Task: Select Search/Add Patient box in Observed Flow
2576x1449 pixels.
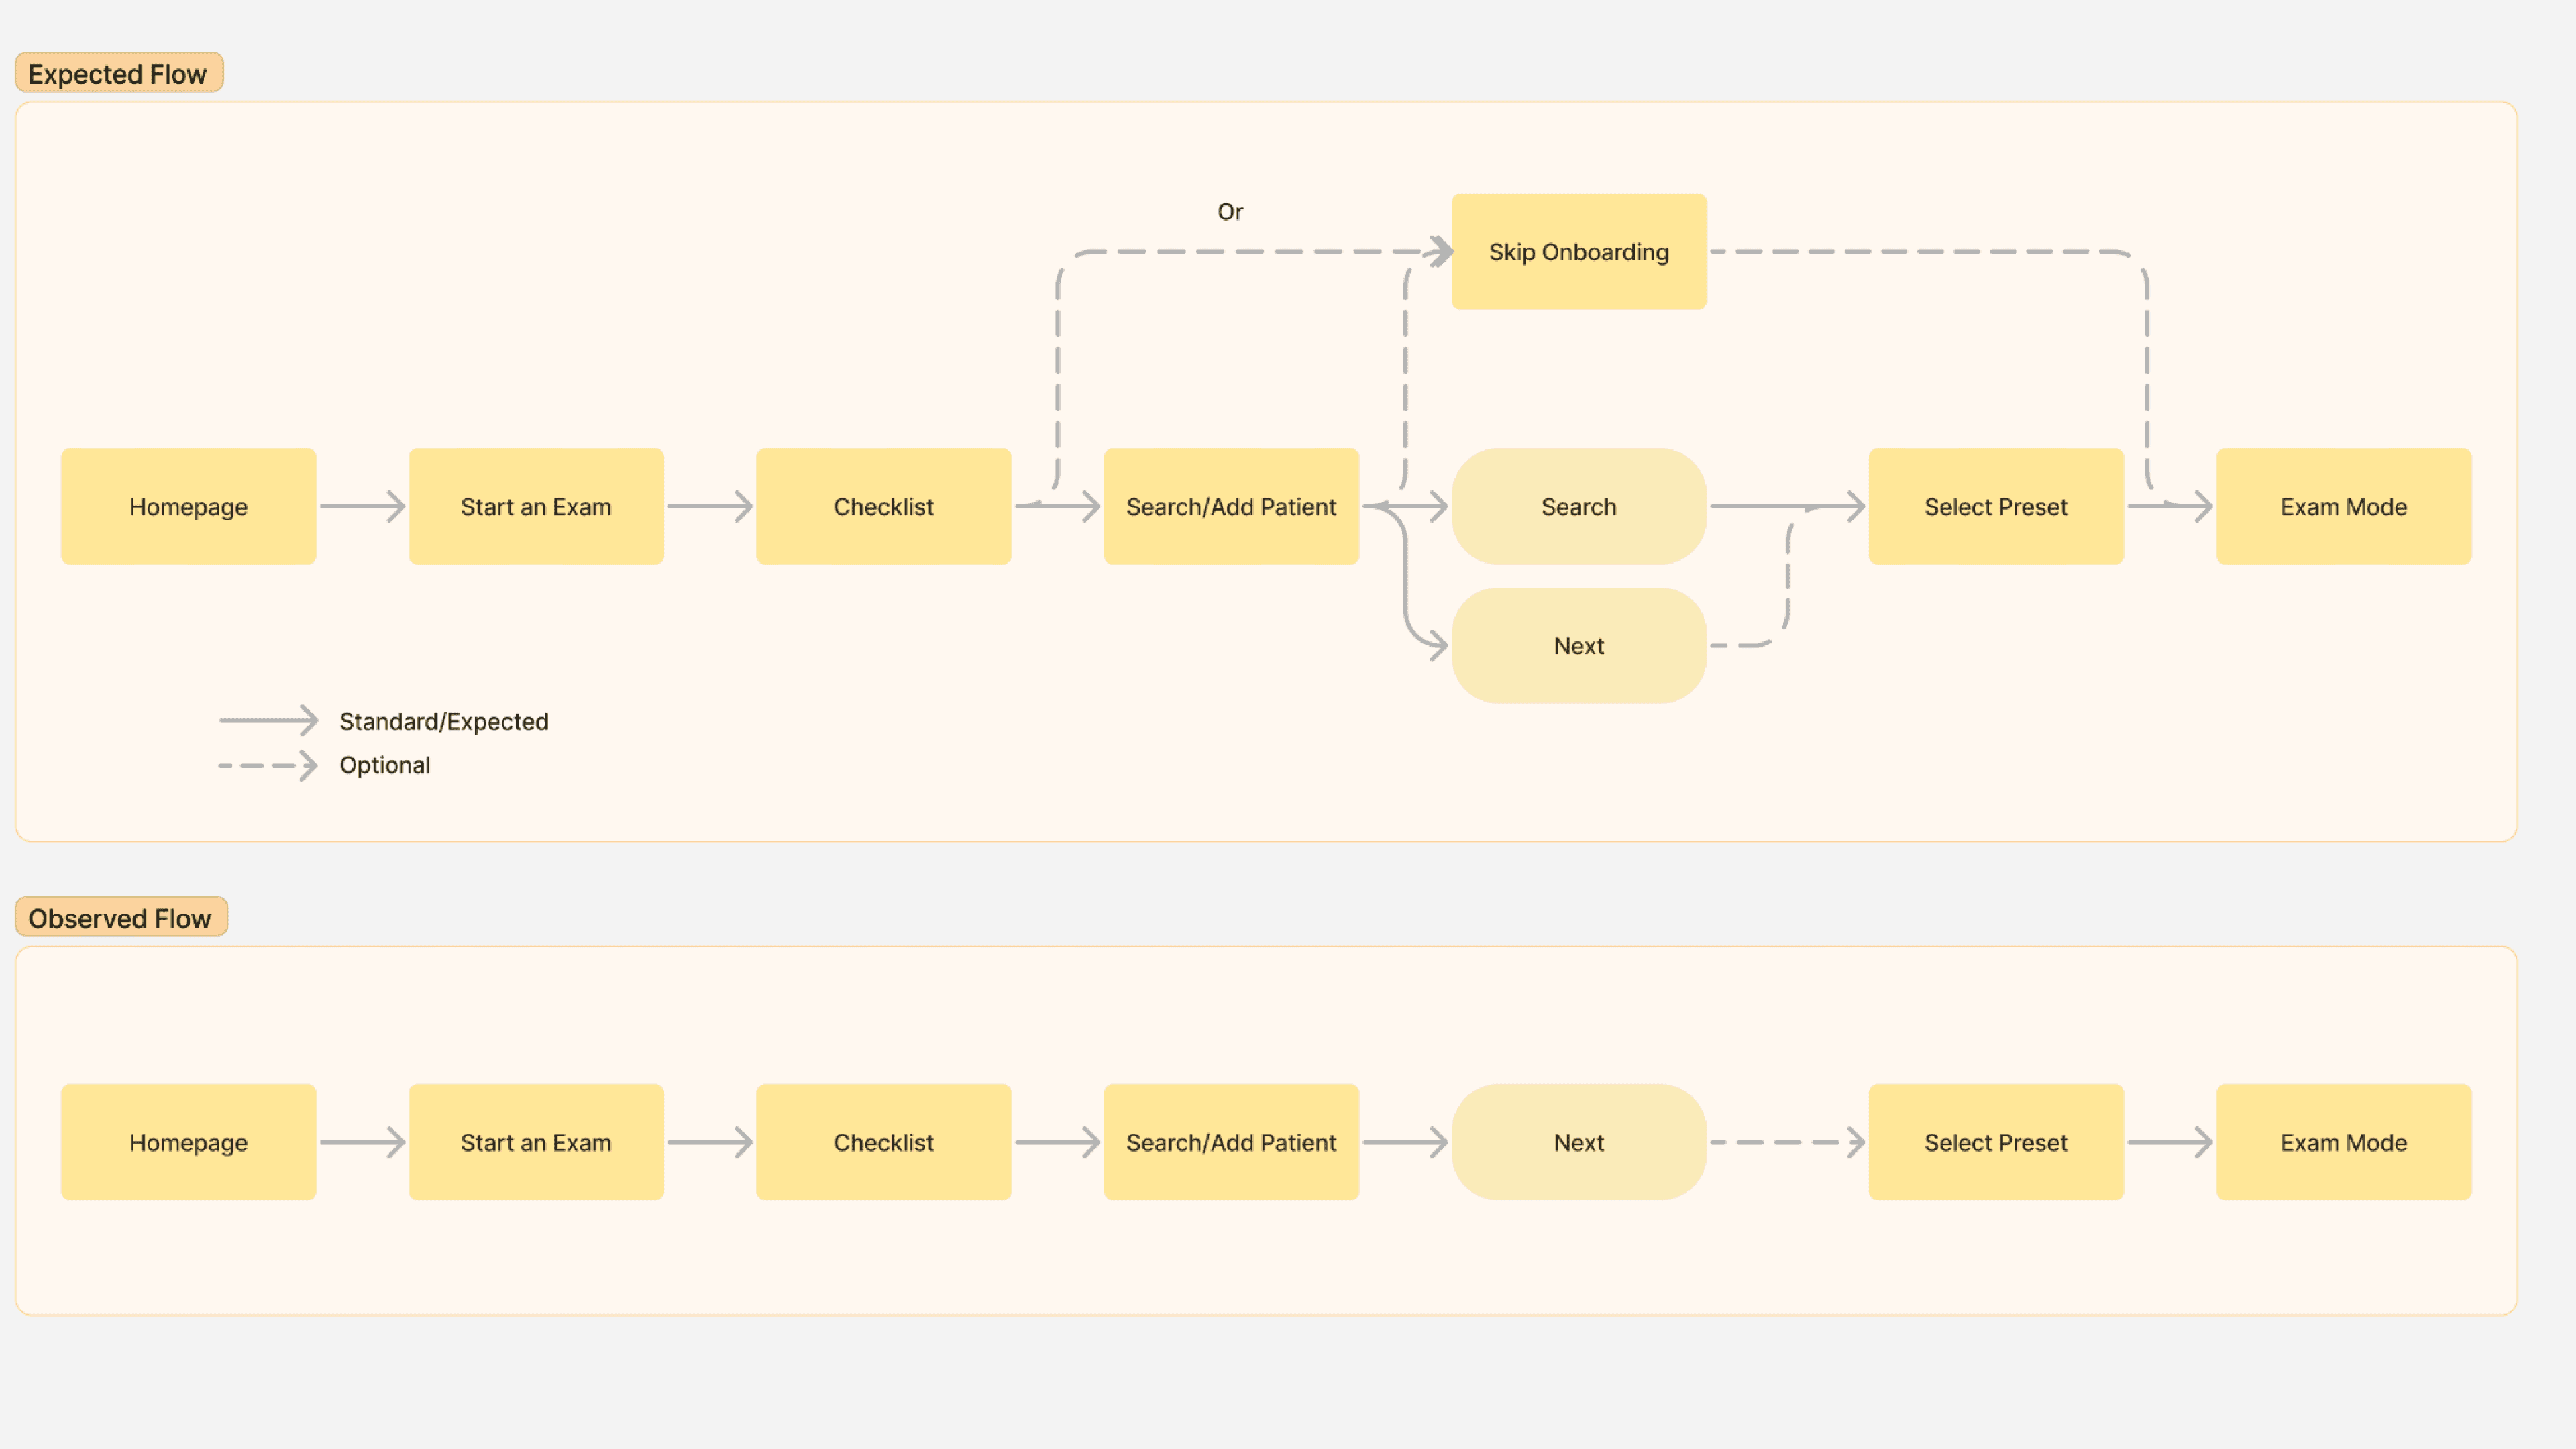Action: (1231, 1142)
